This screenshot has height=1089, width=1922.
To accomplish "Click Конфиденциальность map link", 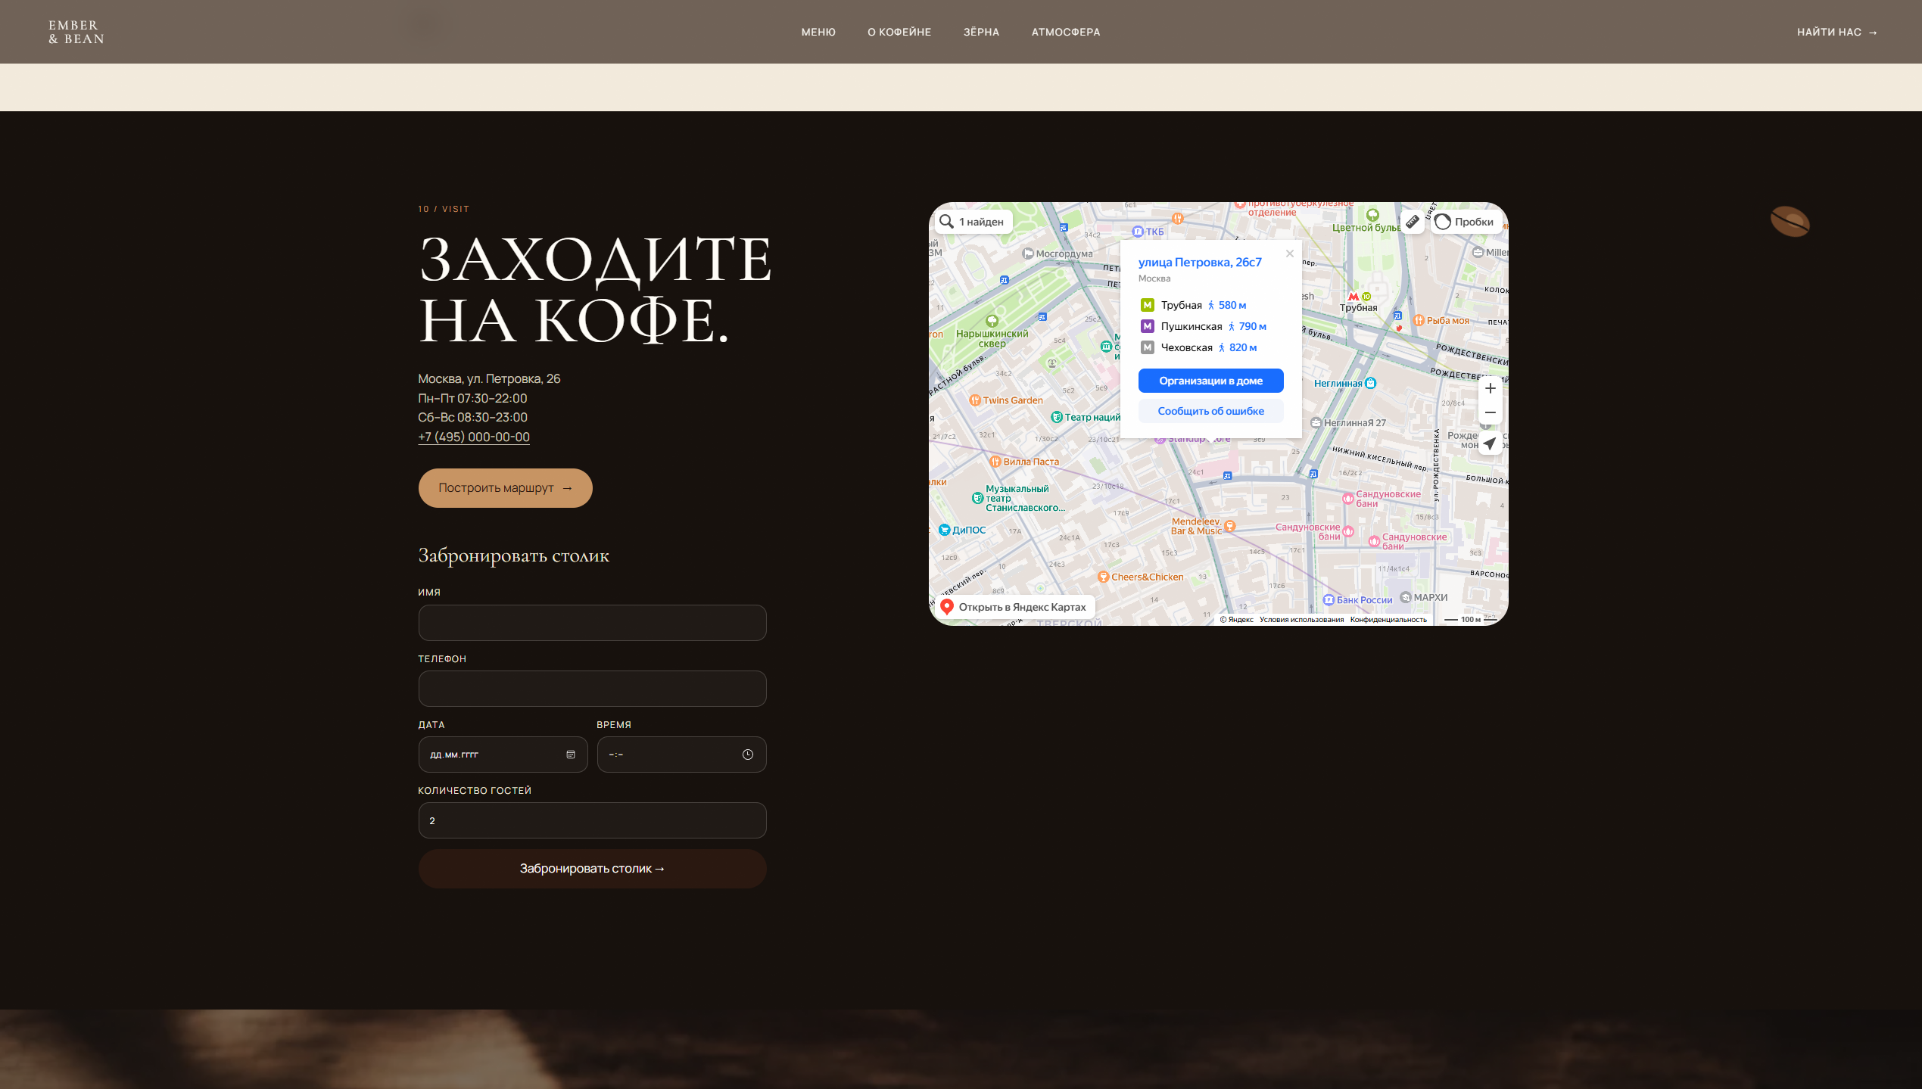I will (x=1388, y=620).
